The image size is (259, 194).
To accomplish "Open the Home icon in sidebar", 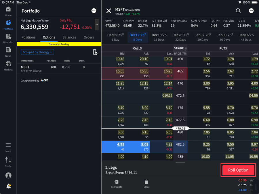I will coord(8,9).
